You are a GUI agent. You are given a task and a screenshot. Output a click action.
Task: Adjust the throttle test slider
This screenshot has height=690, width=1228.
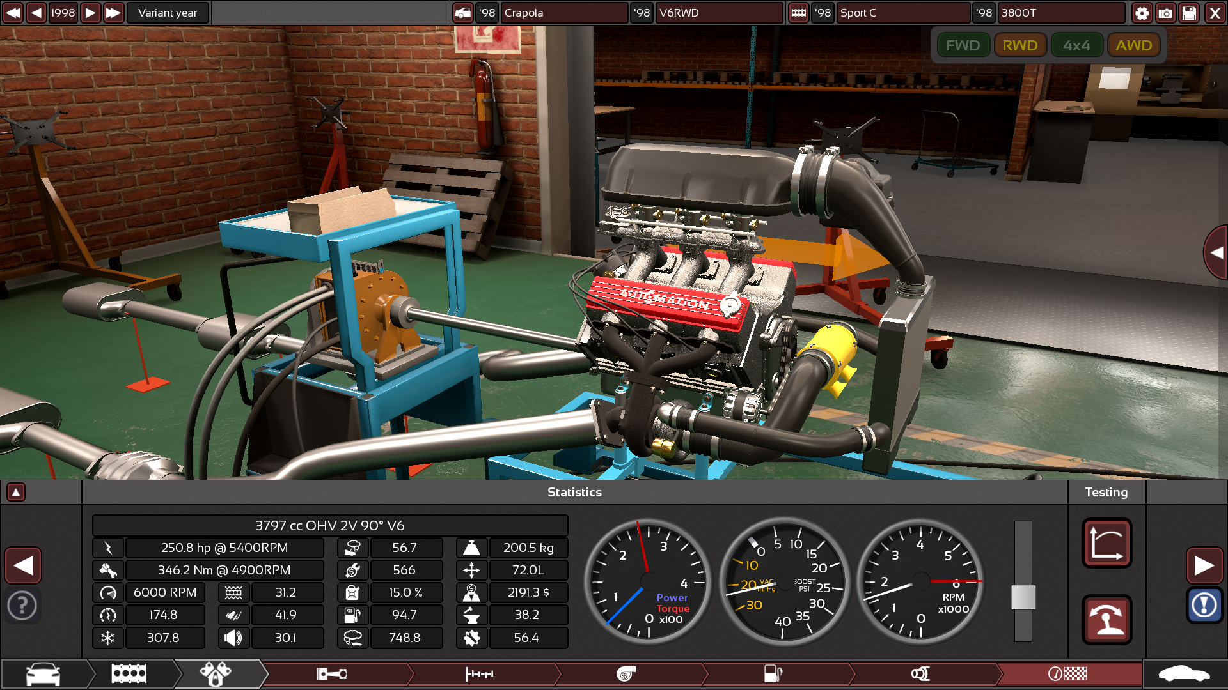1023,597
